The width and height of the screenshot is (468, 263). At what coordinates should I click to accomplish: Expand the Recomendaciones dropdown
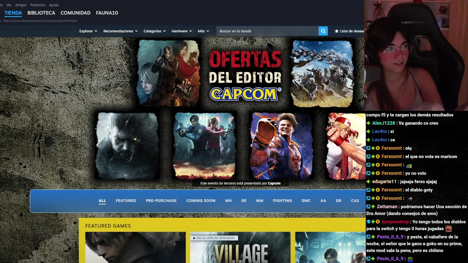pyautogui.click(x=120, y=31)
